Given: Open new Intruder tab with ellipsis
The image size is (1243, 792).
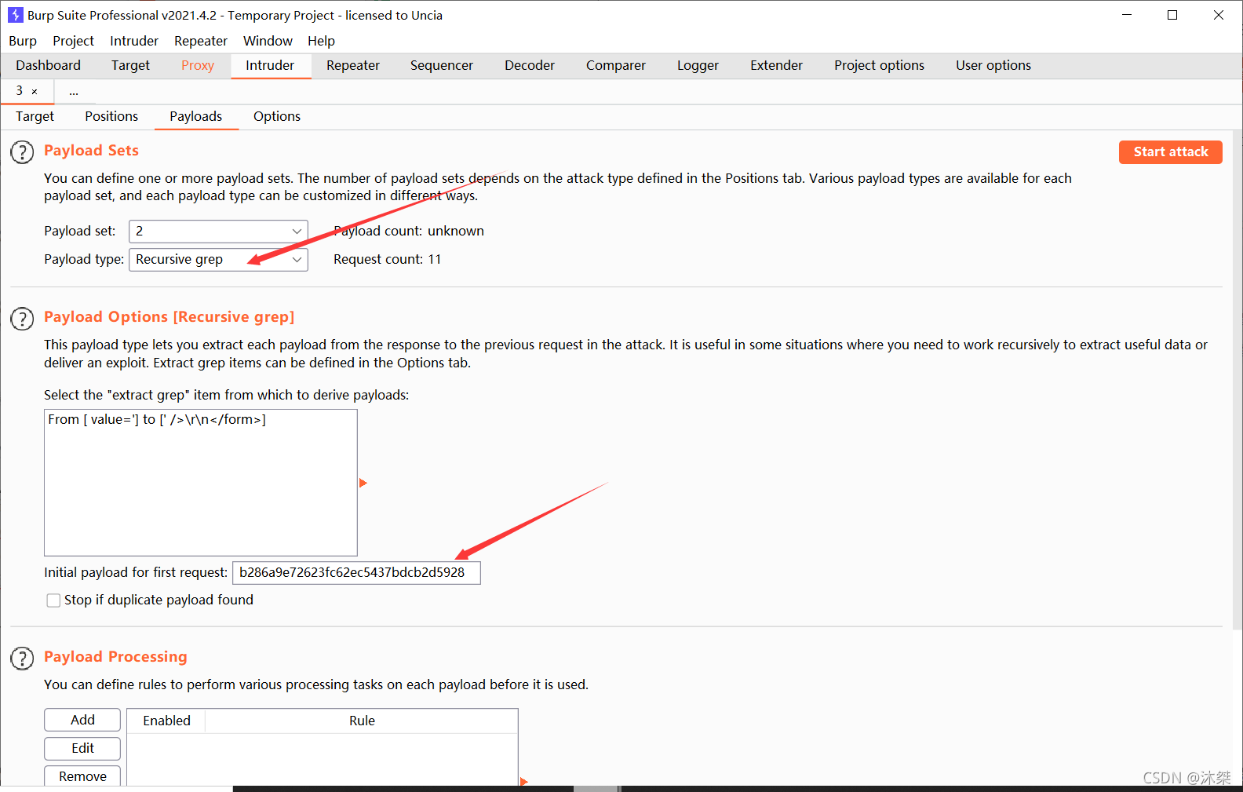Looking at the screenshot, I should [73, 92].
